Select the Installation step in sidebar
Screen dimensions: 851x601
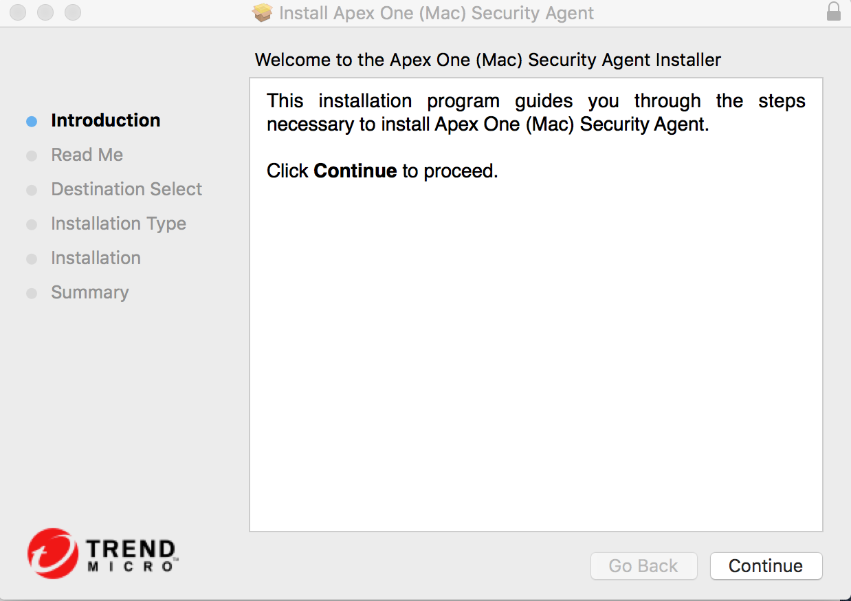pos(96,258)
